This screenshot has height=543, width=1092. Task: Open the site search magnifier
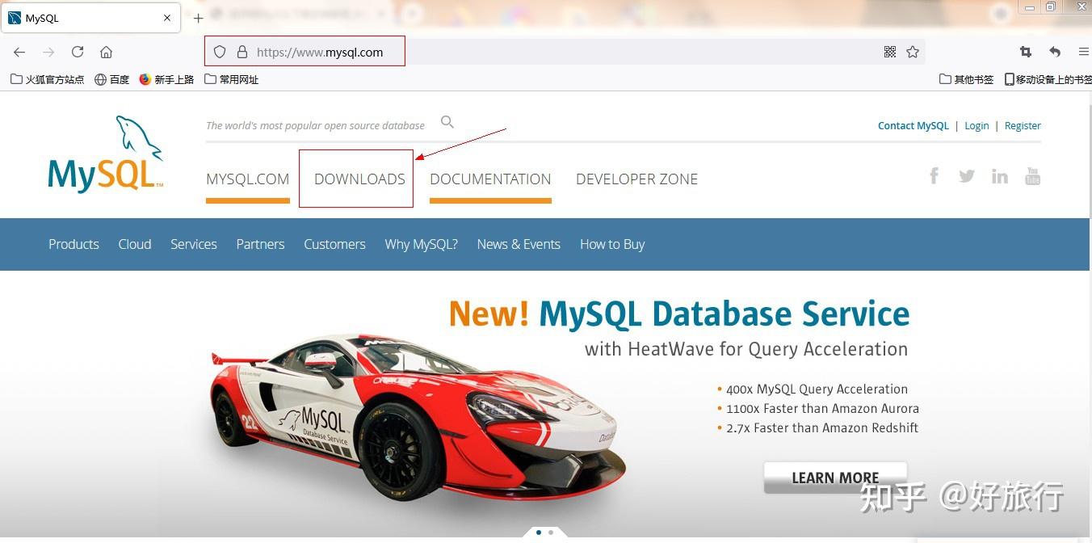click(x=447, y=121)
